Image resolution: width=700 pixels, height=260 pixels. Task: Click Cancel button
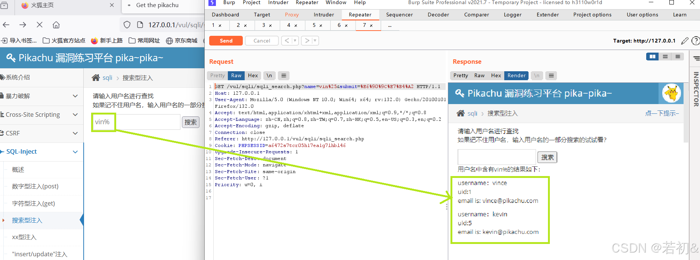[x=262, y=41]
